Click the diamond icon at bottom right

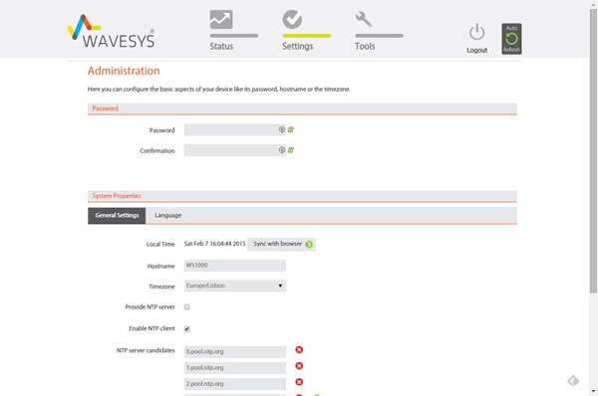573,381
